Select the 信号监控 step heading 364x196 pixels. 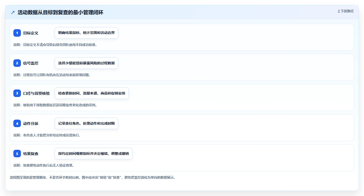[x=31, y=63]
